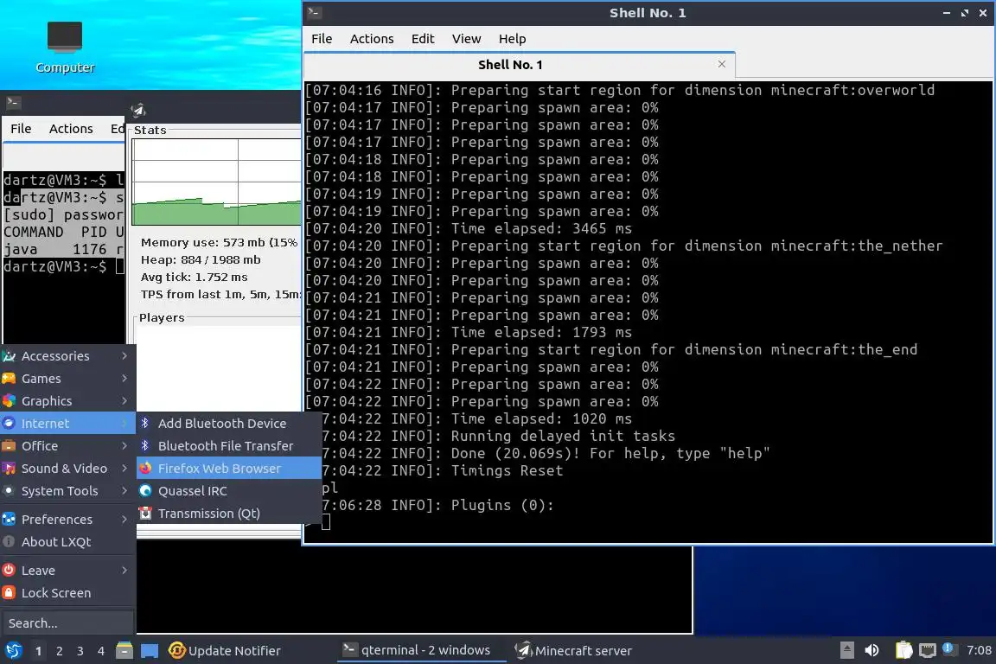Expand Preferences submenu

67,519
